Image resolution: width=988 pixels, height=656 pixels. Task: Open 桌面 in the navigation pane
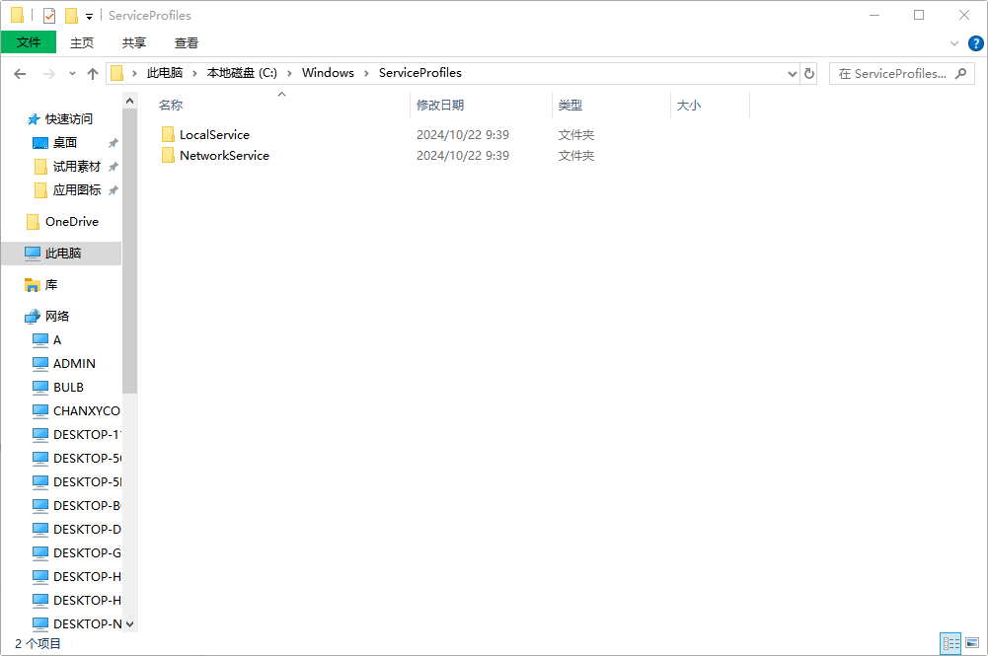[x=64, y=143]
